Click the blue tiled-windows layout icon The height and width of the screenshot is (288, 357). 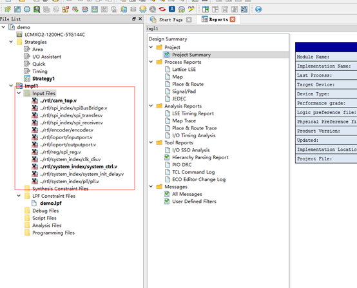[244, 9]
